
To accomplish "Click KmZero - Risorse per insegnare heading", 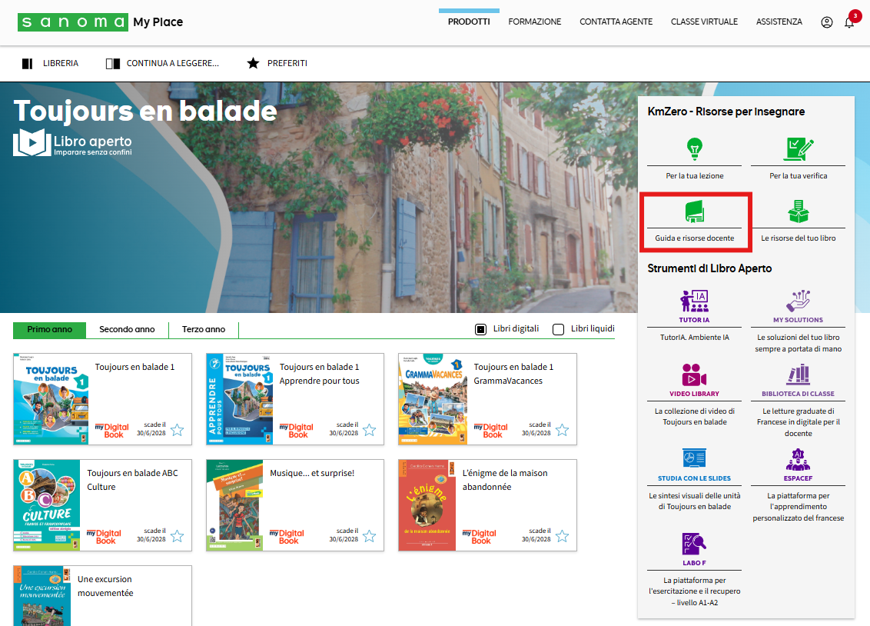I will tap(726, 112).
